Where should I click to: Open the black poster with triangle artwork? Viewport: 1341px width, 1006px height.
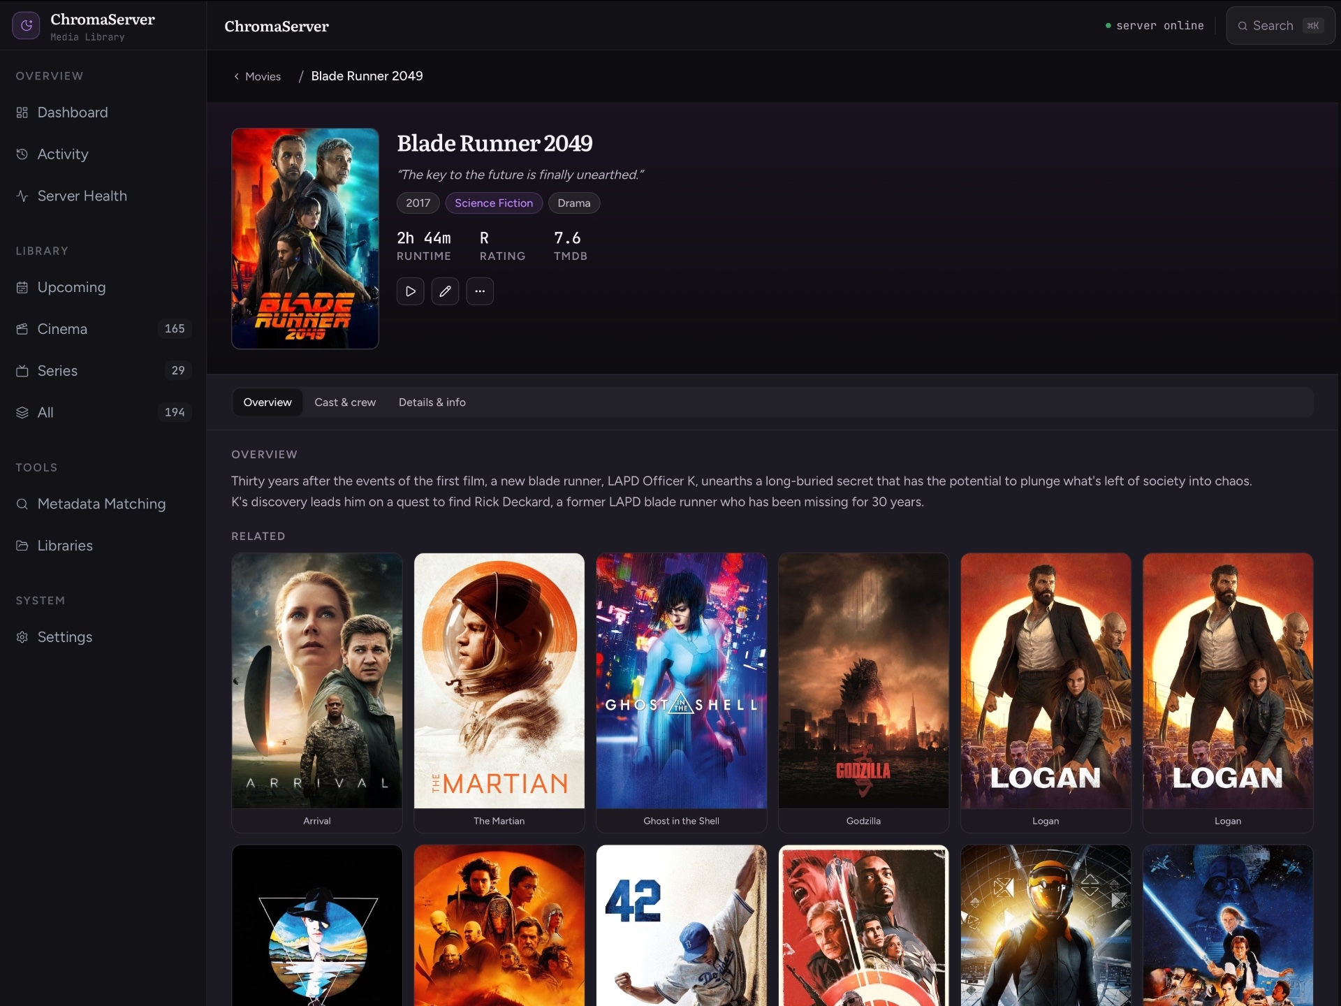[x=317, y=926]
